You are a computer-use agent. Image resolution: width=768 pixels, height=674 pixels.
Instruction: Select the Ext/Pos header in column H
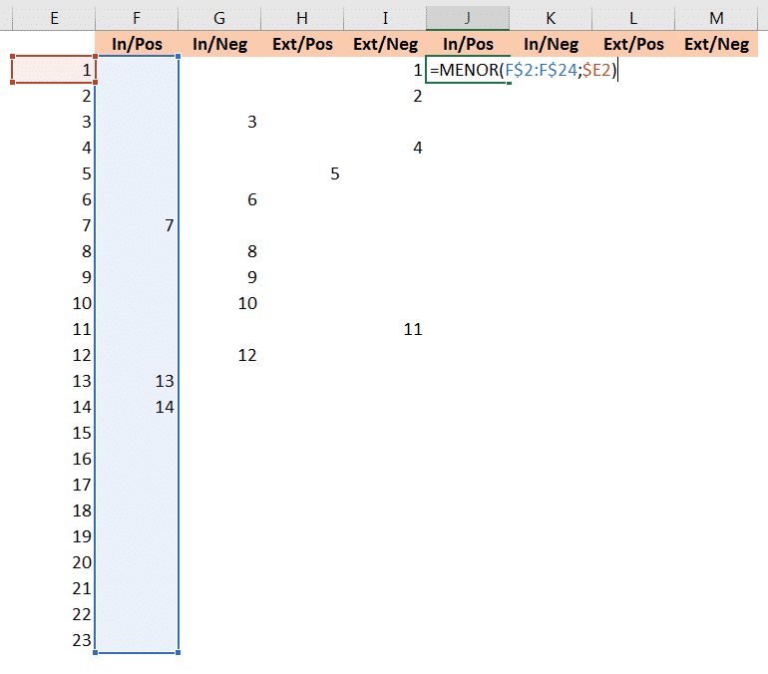(302, 44)
